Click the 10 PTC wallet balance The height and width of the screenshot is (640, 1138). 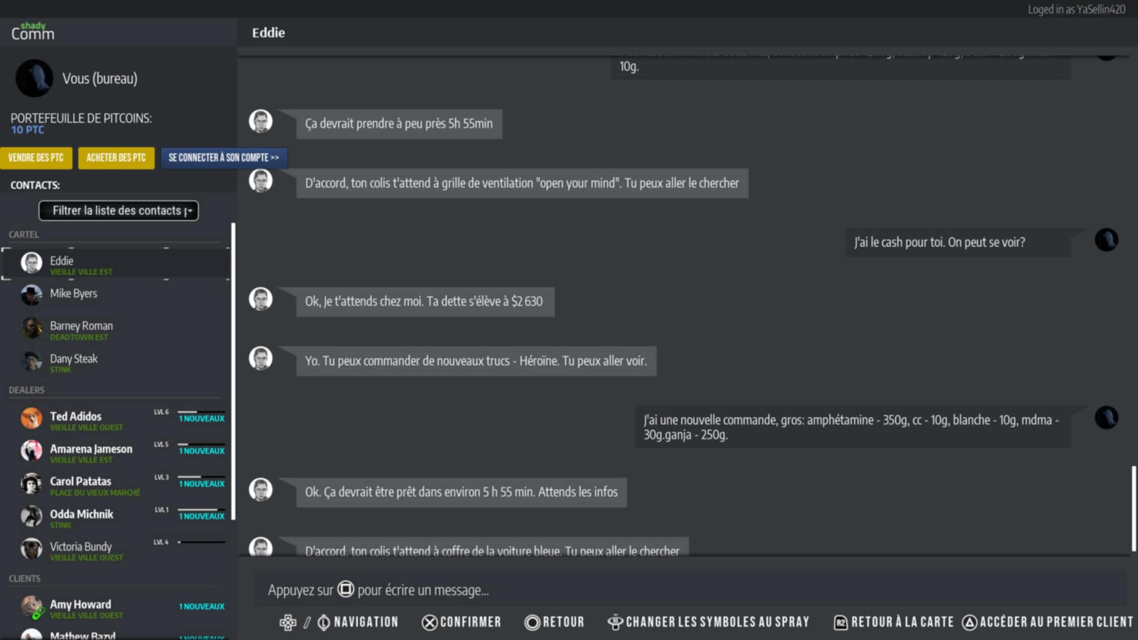click(x=27, y=130)
